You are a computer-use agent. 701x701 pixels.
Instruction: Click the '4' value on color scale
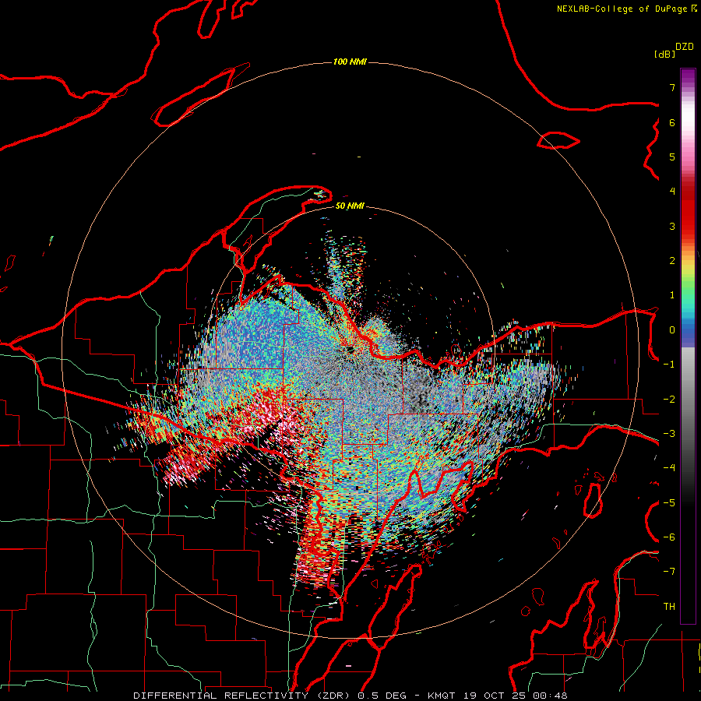point(672,192)
